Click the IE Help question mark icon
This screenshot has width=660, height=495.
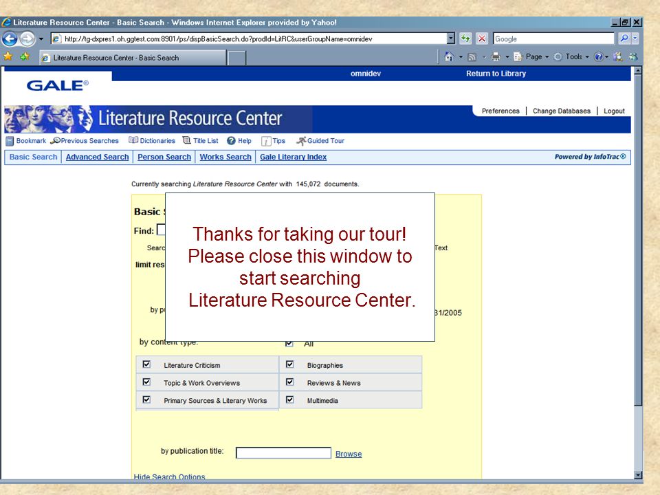click(598, 56)
